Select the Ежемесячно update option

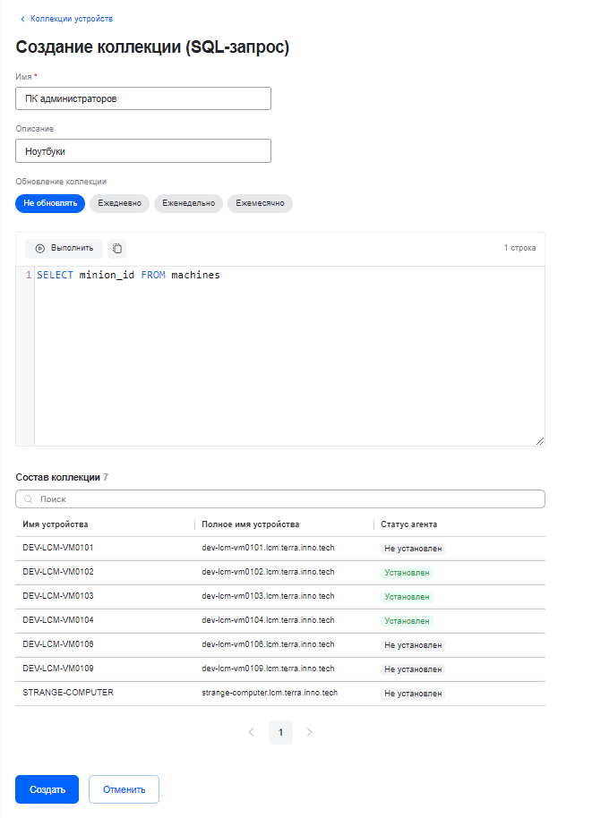coord(260,203)
